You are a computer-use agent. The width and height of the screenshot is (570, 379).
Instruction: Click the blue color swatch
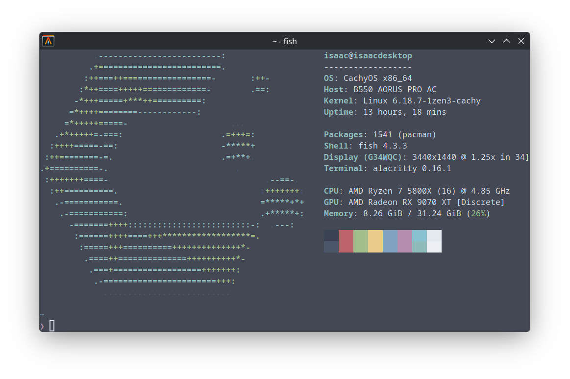point(390,241)
